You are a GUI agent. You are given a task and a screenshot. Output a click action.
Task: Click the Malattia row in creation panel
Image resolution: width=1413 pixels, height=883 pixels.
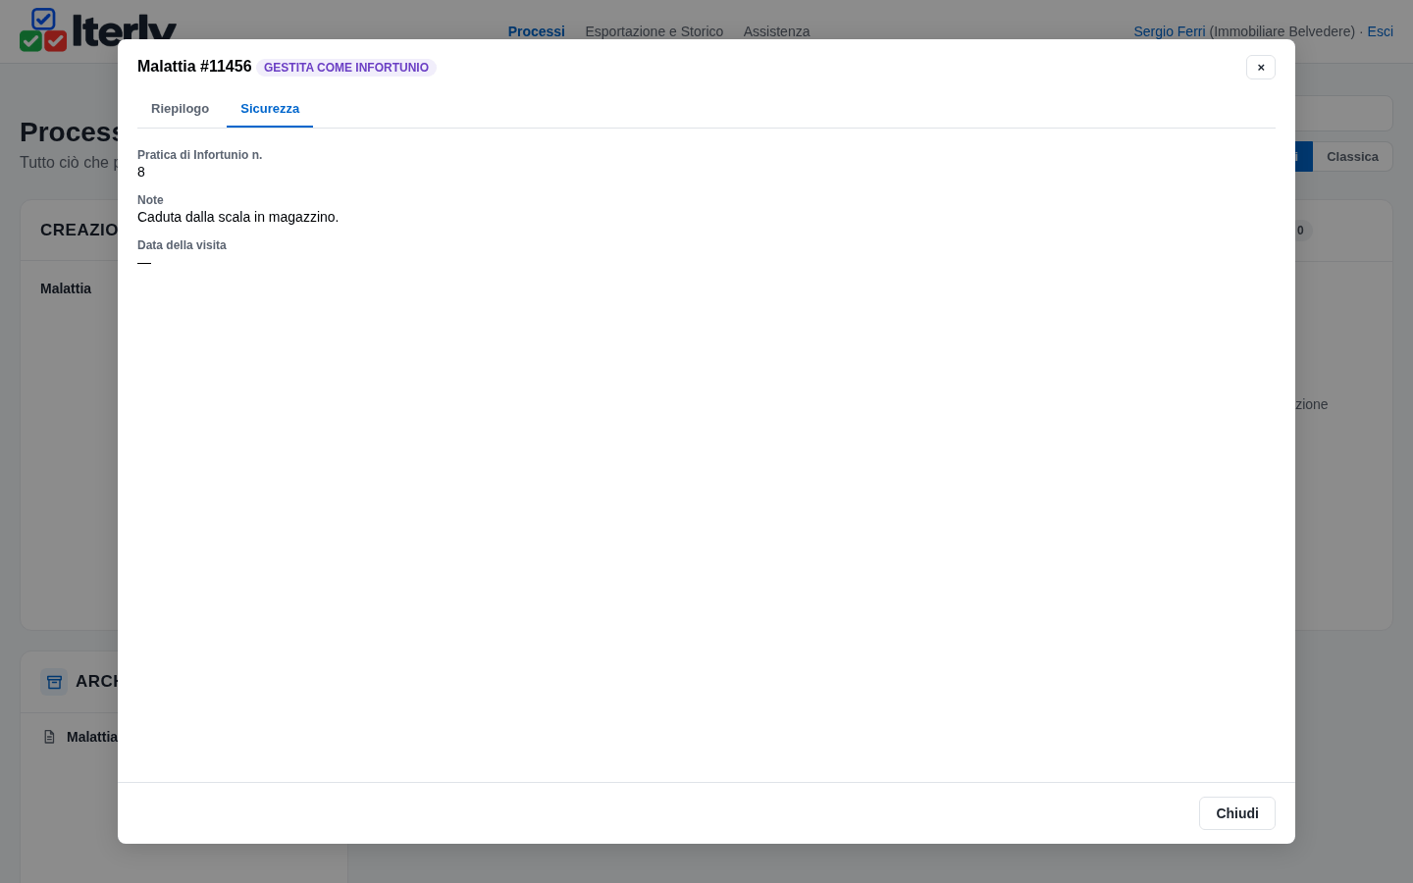point(66,288)
